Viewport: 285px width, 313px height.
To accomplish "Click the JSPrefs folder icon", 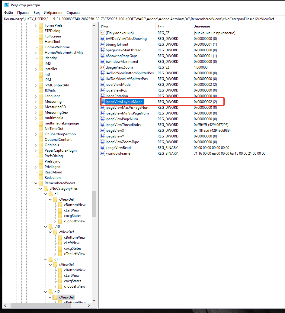I will (x=41, y=90).
